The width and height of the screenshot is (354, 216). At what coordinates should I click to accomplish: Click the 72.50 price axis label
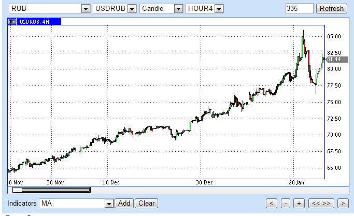click(334, 119)
